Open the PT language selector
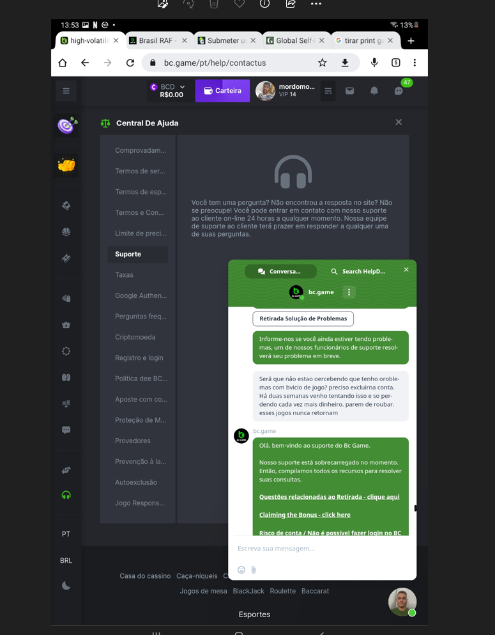This screenshot has width=495, height=635. (66, 534)
